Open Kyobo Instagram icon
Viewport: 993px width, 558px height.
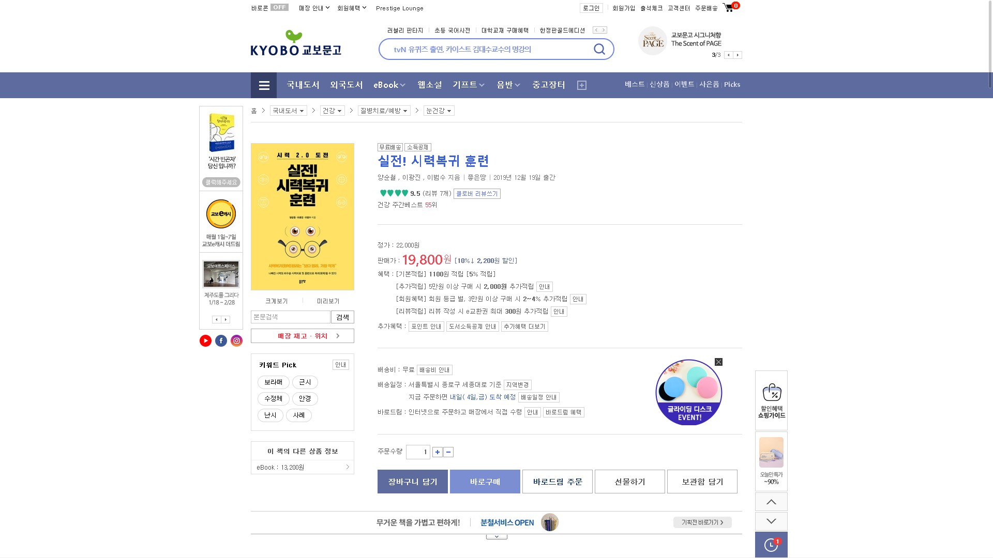[x=236, y=340]
